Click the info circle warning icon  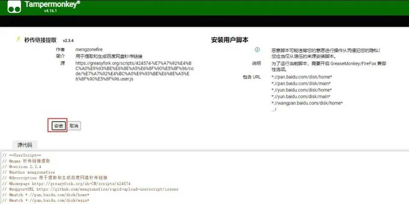tap(257, 50)
